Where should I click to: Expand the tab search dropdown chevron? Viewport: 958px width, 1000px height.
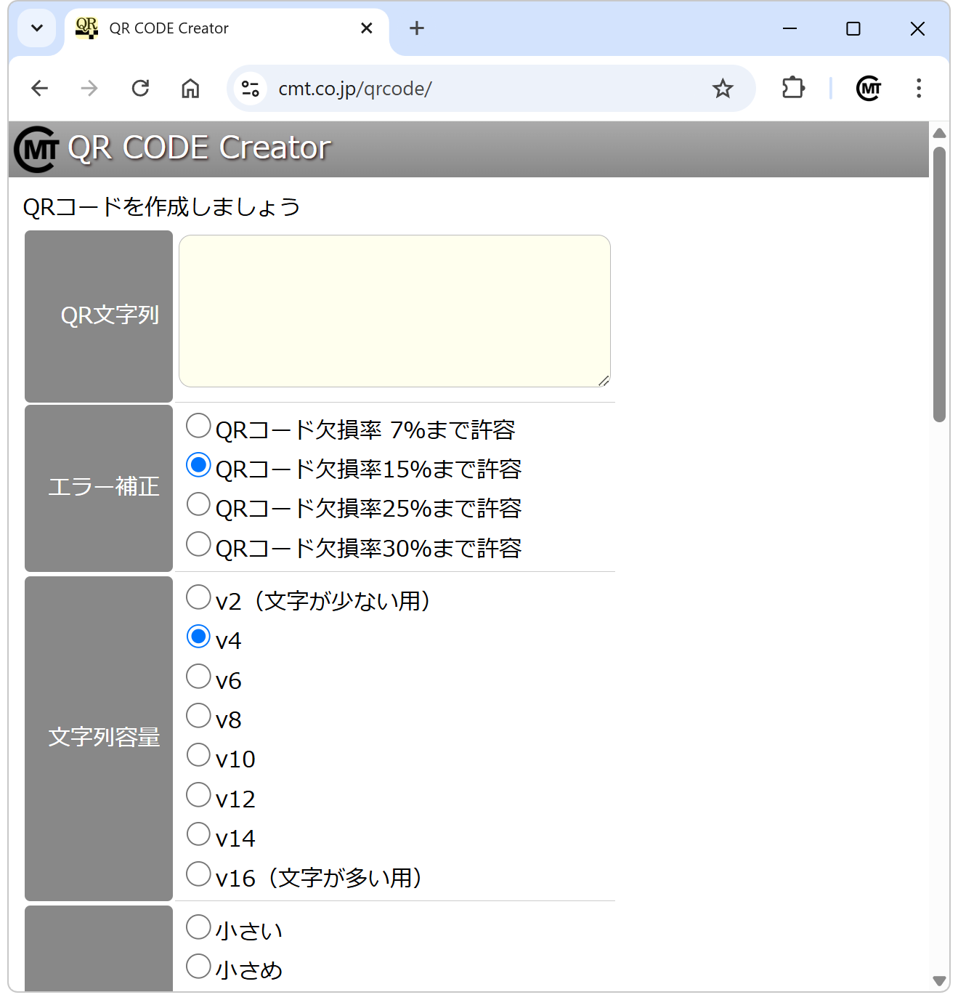[x=37, y=28]
